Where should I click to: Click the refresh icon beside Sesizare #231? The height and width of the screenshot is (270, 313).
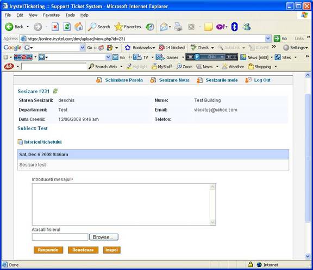pos(55,91)
